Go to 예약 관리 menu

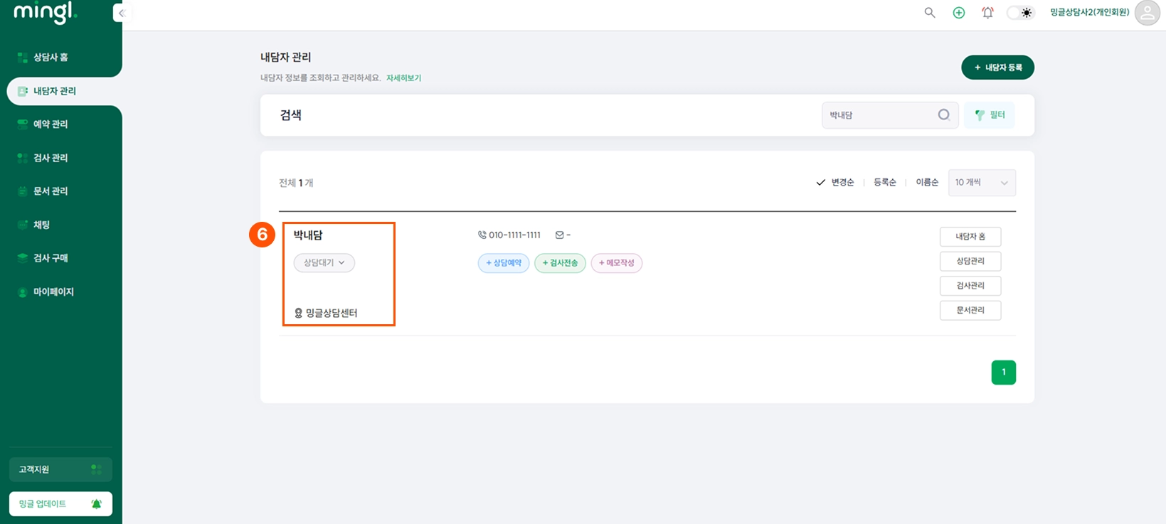pos(51,124)
